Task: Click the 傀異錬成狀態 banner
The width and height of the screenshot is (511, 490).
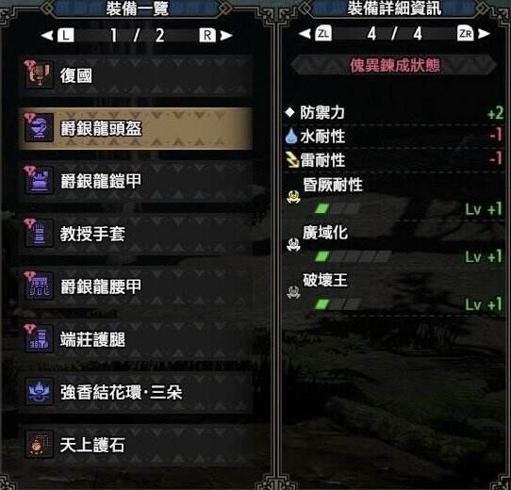Action: (394, 65)
